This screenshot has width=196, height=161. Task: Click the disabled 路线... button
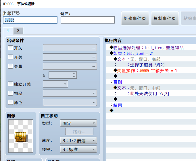pos(79,131)
